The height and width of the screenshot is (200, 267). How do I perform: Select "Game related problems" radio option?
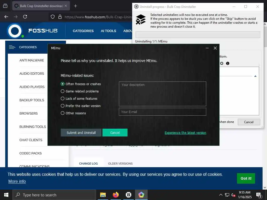click(x=80, y=91)
